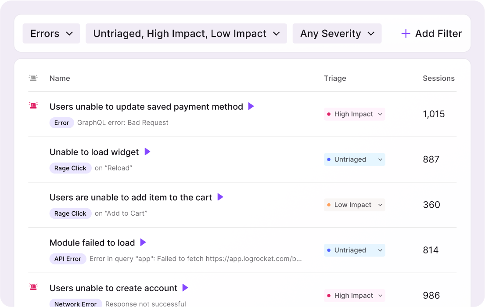Image resolution: width=485 pixels, height=307 pixels.
Task: Play session for add item to cart issue
Action: [220, 197]
